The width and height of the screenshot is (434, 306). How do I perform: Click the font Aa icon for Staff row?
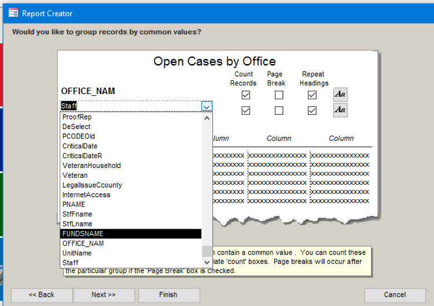pyautogui.click(x=340, y=110)
